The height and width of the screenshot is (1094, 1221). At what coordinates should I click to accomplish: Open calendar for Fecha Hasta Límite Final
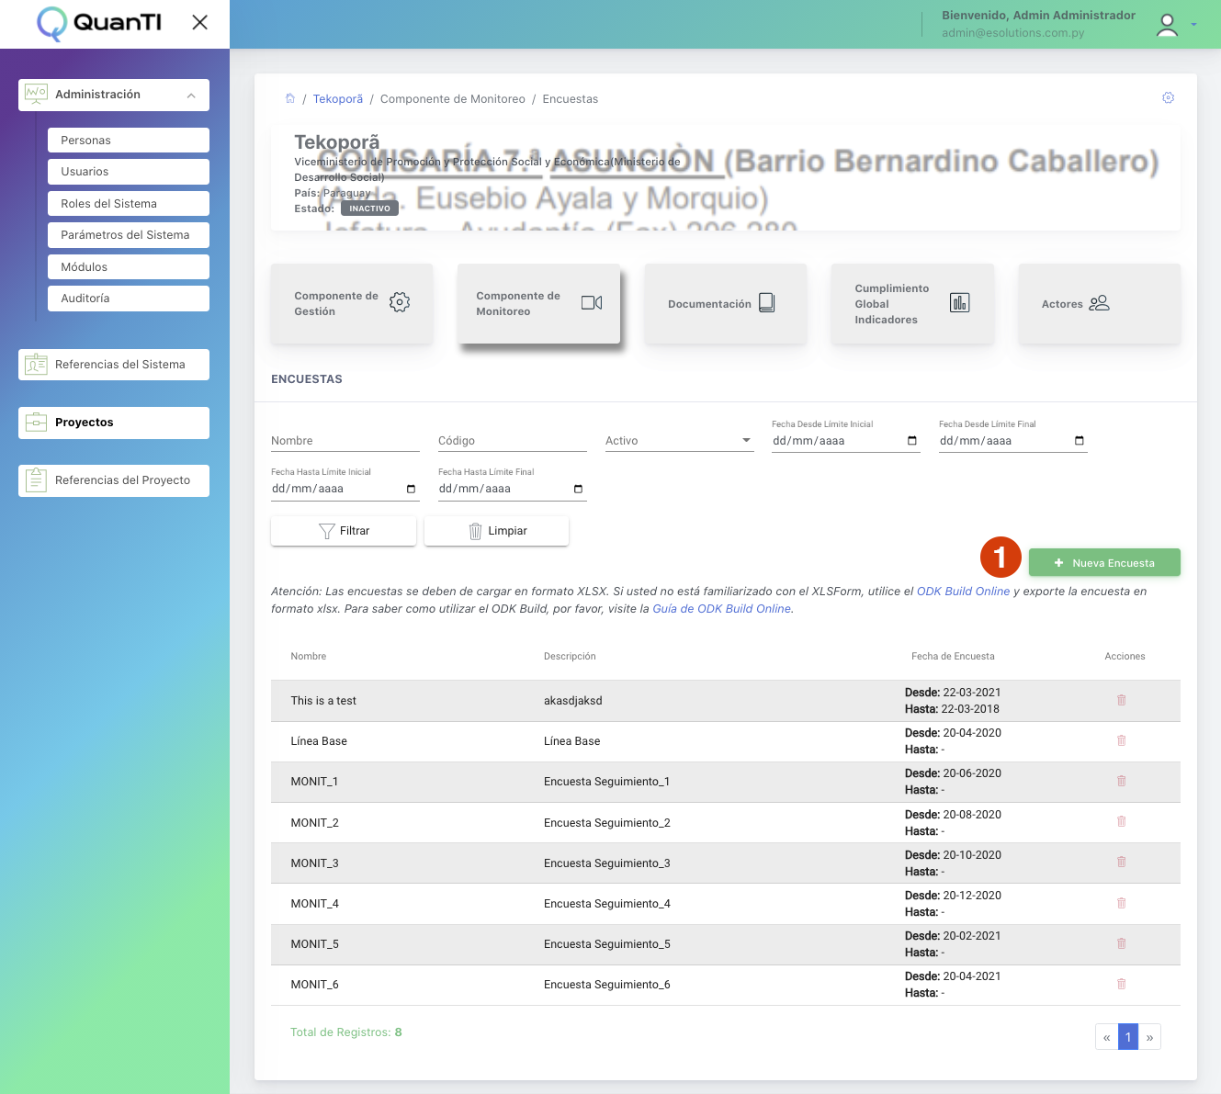pyautogui.click(x=578, y=489)
